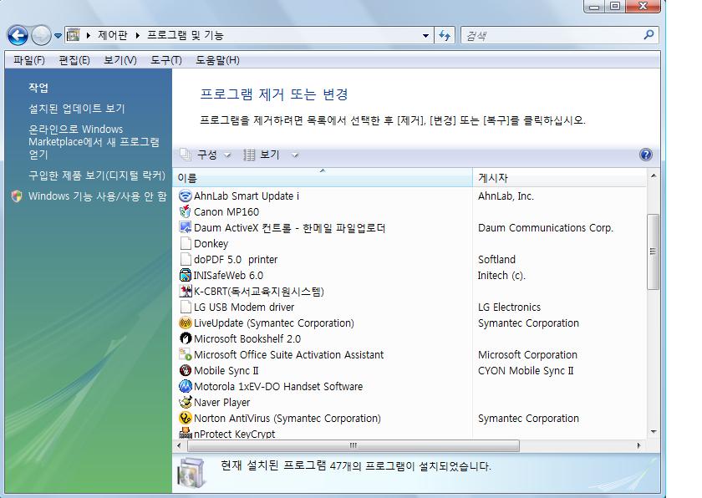Click the vertical scrollbar thumb
702x498 pixels.
click(x=654, y=252)
